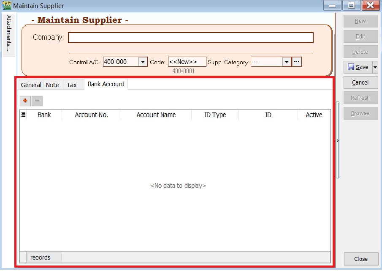Screen dimensions: 382x271
Task: Click the ID Type column header
Action: [215, 115]
